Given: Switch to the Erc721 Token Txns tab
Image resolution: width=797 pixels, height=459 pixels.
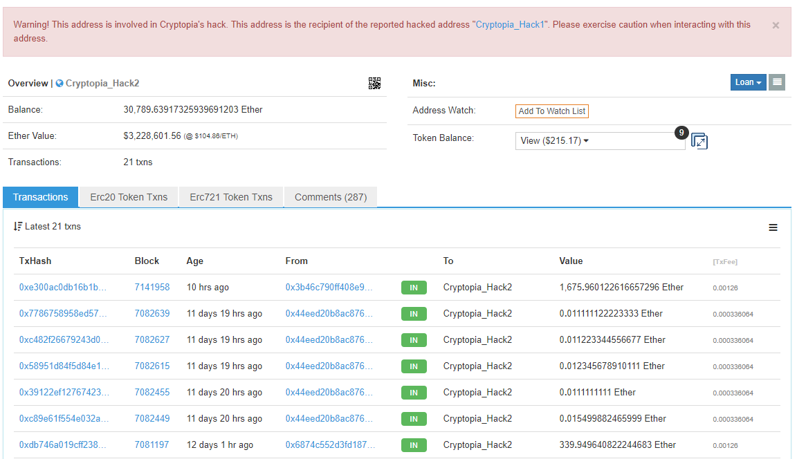Looking at the screenshot, I should pyautogui.click(x=231, y=197).
